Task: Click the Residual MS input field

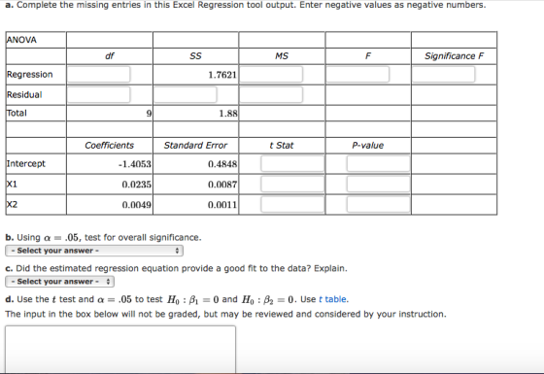Action: pyautogui.click(x=271, y=95)
